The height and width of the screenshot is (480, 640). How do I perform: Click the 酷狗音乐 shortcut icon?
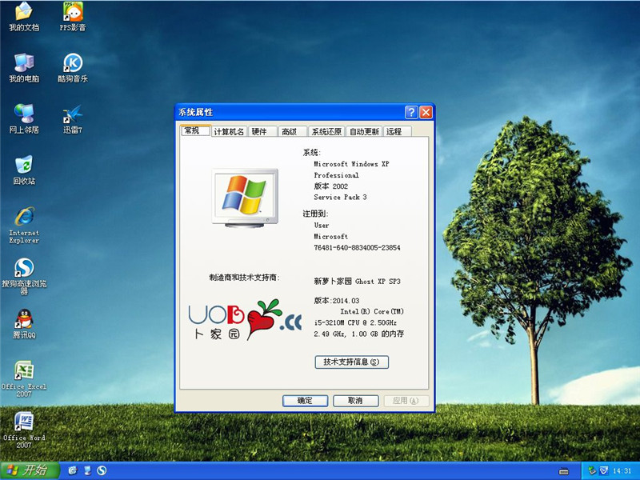pos(73,68)
